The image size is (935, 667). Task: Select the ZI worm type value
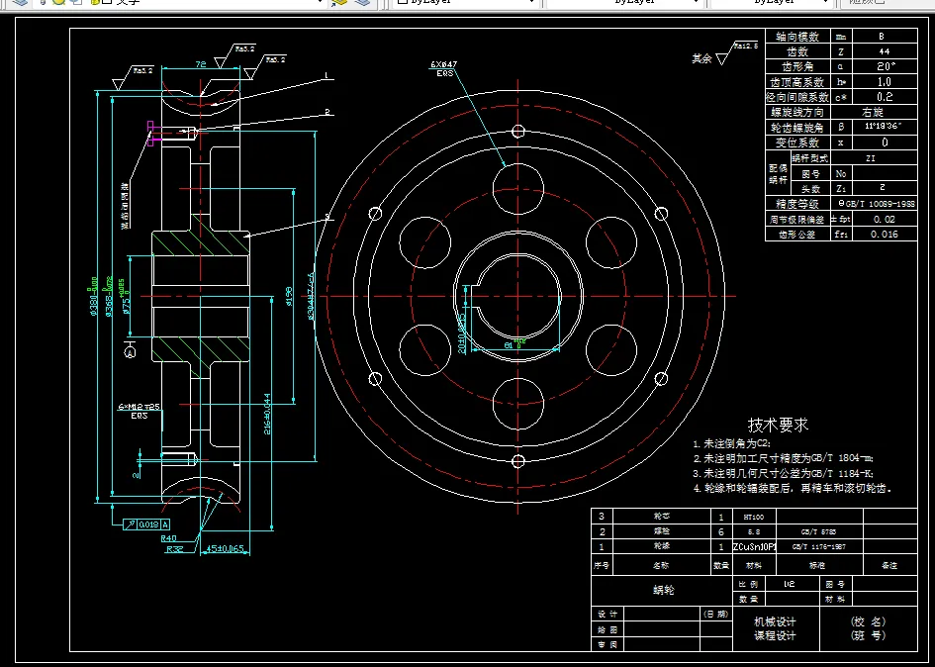873,158
